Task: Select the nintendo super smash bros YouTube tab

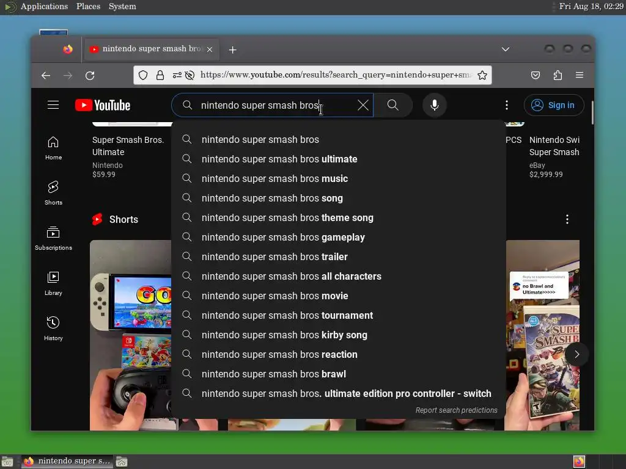Action: [x=151, y=49]
